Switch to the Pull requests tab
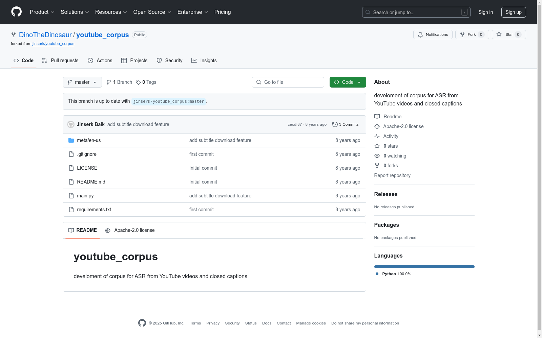542x338 pixels. 60,61
